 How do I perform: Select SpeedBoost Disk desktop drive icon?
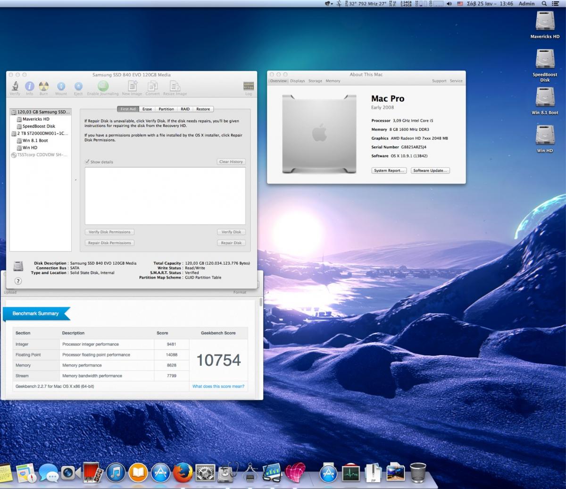click(545, 59)
